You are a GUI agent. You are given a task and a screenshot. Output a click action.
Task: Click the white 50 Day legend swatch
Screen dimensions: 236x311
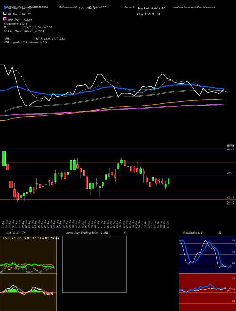coord(5,14)
